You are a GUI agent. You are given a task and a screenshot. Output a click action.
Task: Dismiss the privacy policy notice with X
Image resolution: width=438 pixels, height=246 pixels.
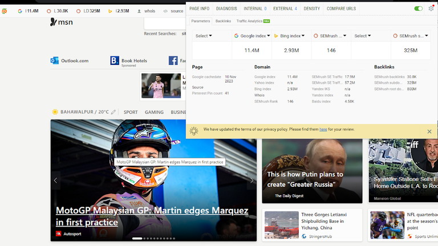point(429,132)
